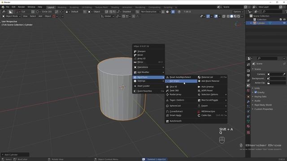Viewport: 287px width, 161px height.
Task: Hide Collection with its eye icon
Action: click(x=284, y=20)
